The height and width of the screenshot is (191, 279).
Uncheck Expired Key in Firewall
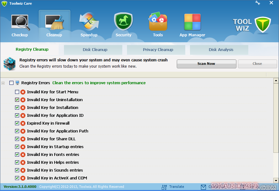tap(17, 123)
